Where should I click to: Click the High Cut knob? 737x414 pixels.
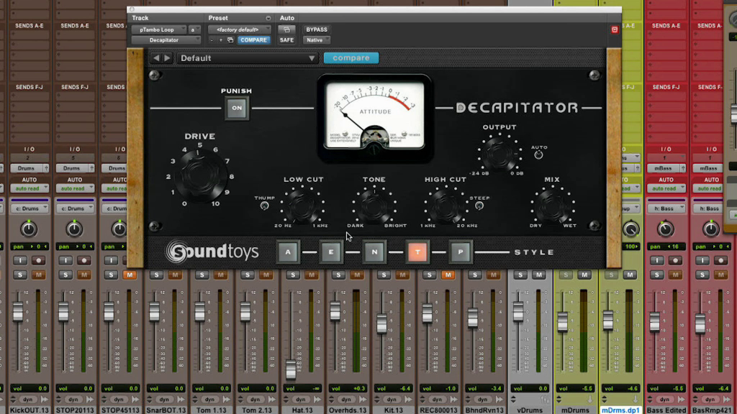(446, 206)
